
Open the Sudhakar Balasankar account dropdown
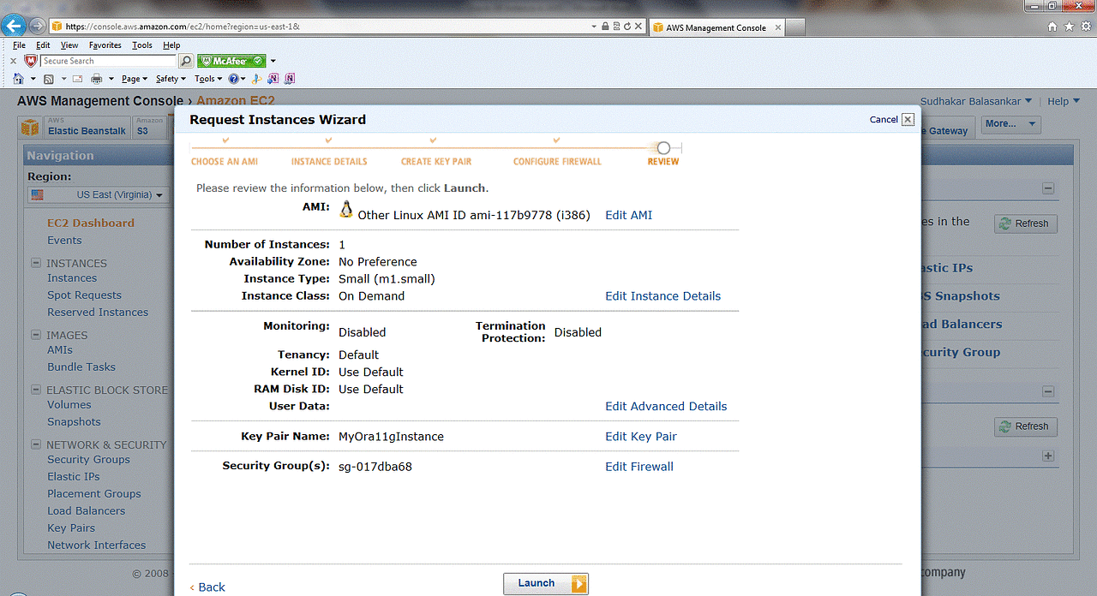(x=976, y=101)
